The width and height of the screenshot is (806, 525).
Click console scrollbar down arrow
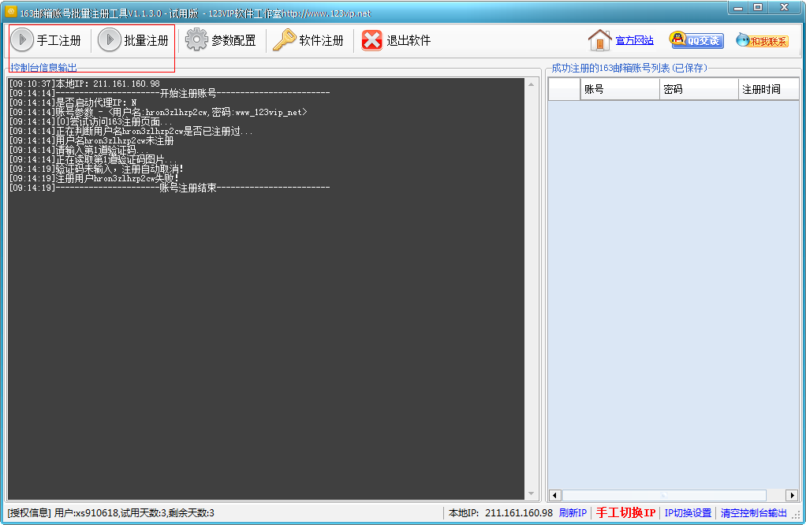click(531, 493)
